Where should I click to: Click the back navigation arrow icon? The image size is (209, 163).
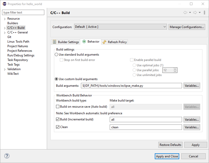185,13
